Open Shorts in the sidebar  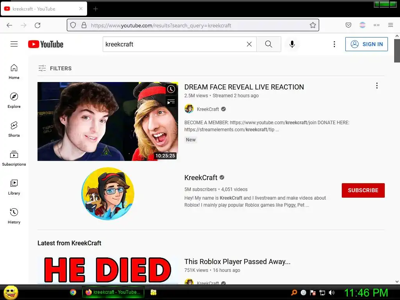click(x=14, y=129)
